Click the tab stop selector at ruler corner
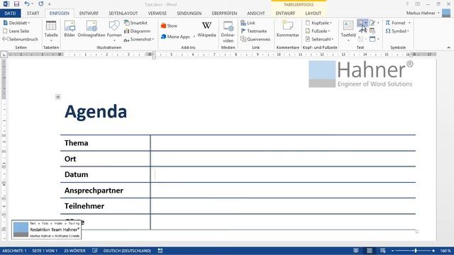The width and height of the screenshot is (454, 255). pyautogui.click(x=4, y=55)
